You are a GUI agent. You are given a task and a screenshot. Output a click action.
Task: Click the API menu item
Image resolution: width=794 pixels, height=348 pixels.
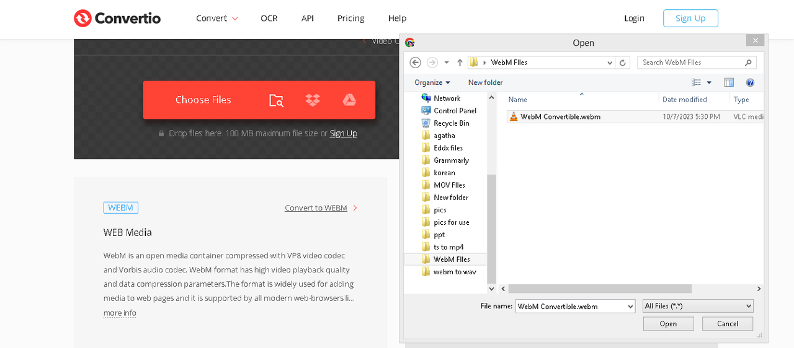(308, 19)
